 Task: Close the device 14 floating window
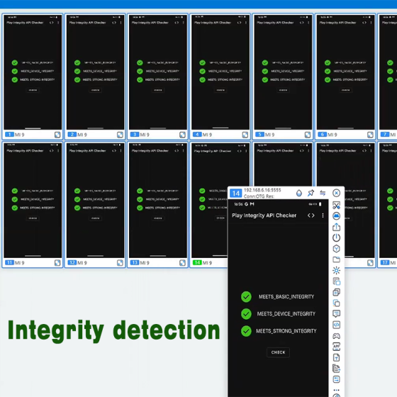(336, 193)
